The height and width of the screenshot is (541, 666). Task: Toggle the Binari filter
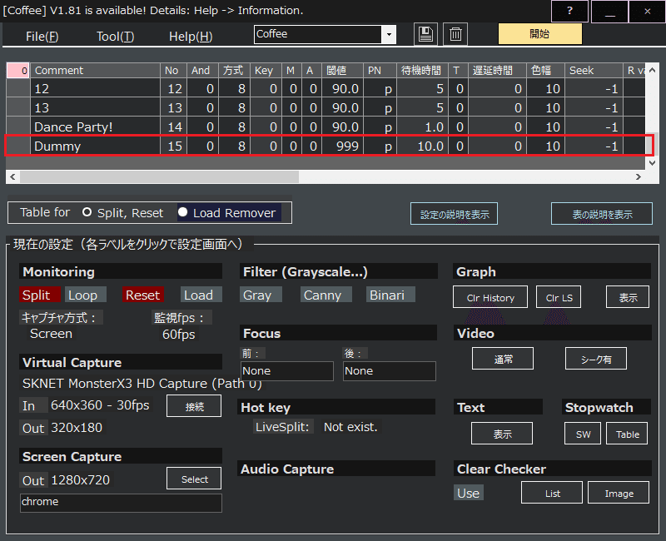point(390,295)
